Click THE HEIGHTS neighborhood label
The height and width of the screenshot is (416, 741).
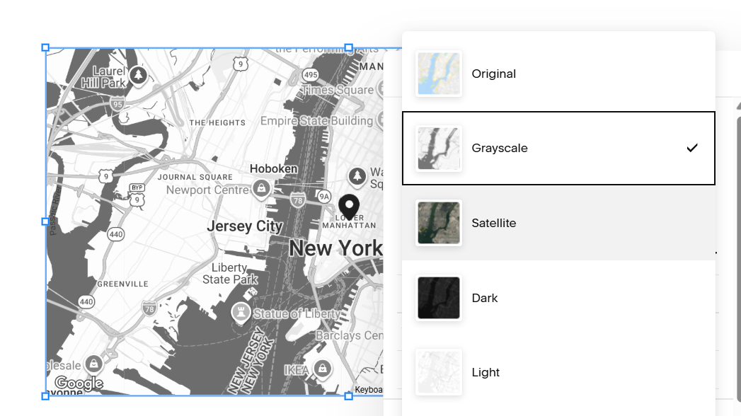pyautogui.click(x=217, y=123)
